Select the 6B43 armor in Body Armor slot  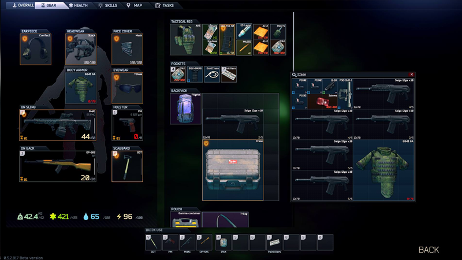(x=81, y=88)
